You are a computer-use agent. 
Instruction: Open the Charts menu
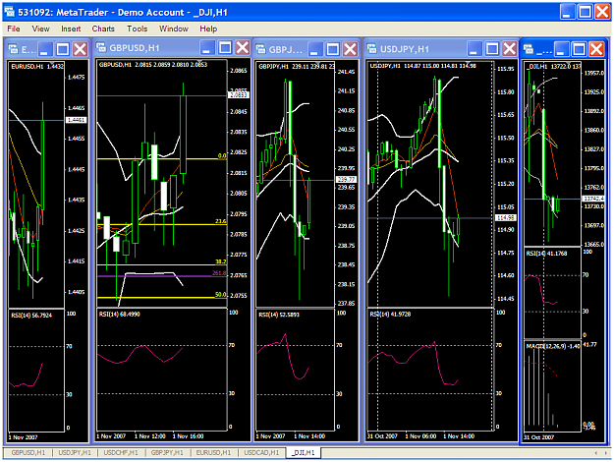tap(103, 29)
